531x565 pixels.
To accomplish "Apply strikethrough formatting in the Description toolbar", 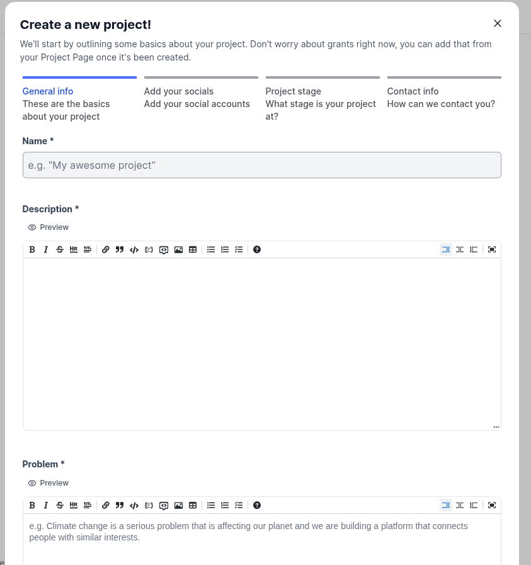I will (60, 249).
